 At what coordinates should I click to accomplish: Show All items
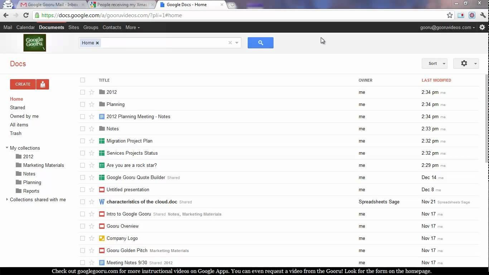tap(19, 125)
